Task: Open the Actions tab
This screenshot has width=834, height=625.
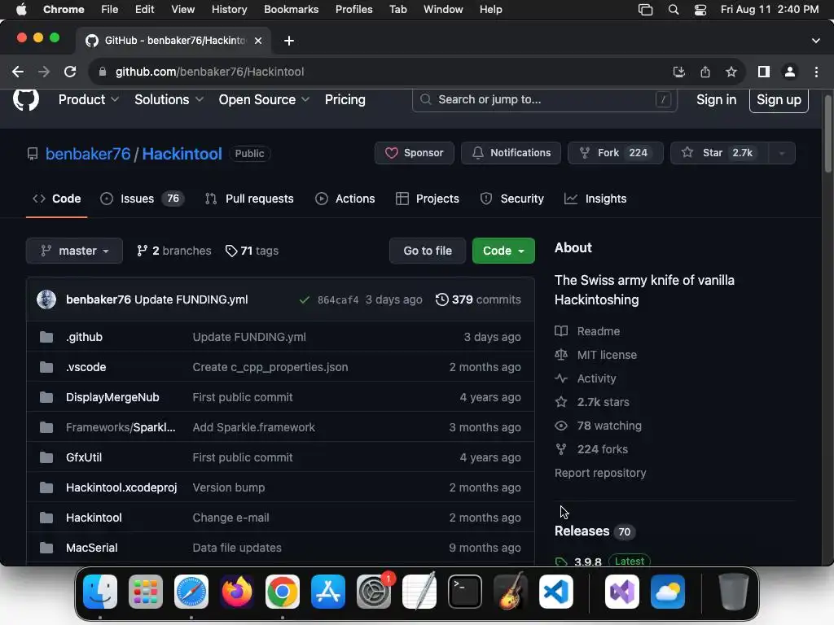Action: tap(345, 199)
